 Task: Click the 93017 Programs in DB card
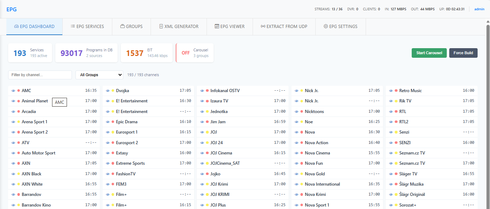(86, 53)
